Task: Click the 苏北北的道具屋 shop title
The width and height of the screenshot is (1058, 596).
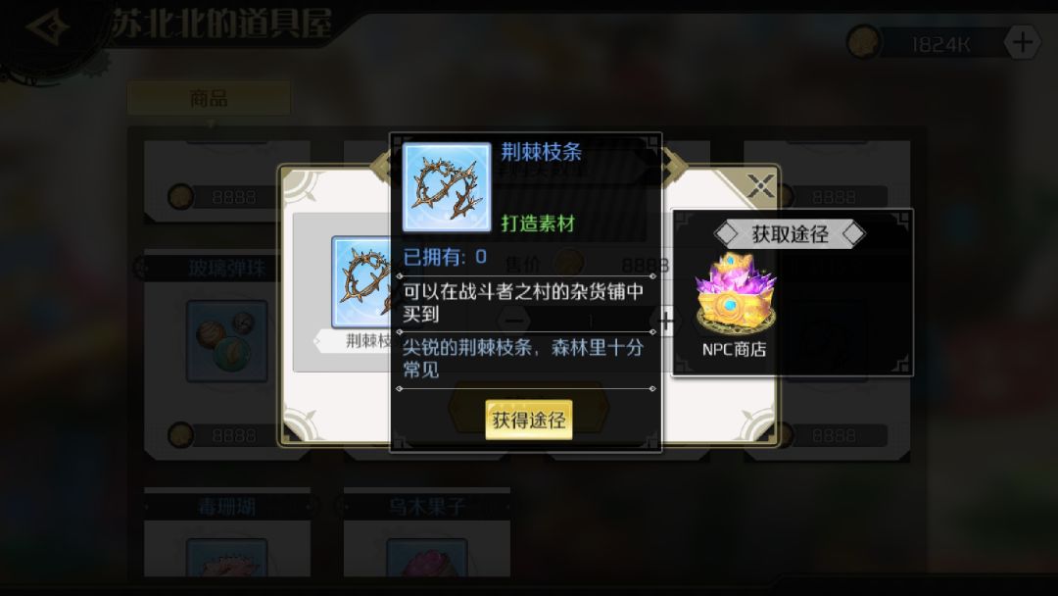Action: [x=221, y=25]
